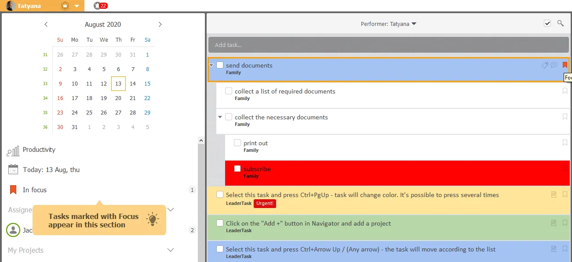572x262 pixels.
Task: Bookmark the print out task
Action: (565, 143)
